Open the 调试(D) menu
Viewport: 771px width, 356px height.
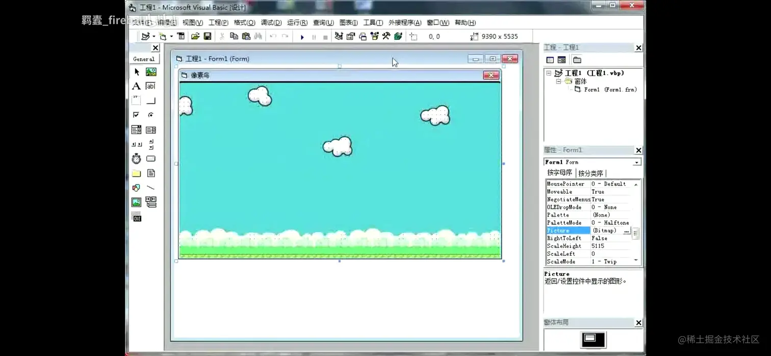[x=271, y=22]
